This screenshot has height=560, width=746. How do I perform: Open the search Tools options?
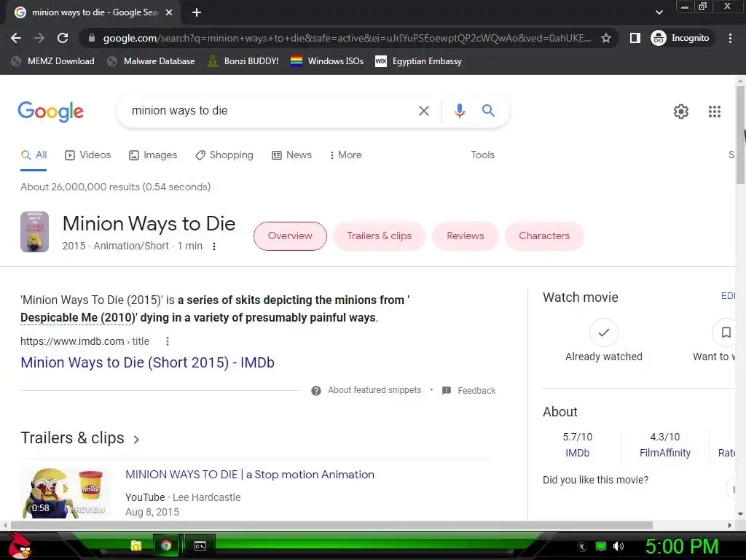482,155
